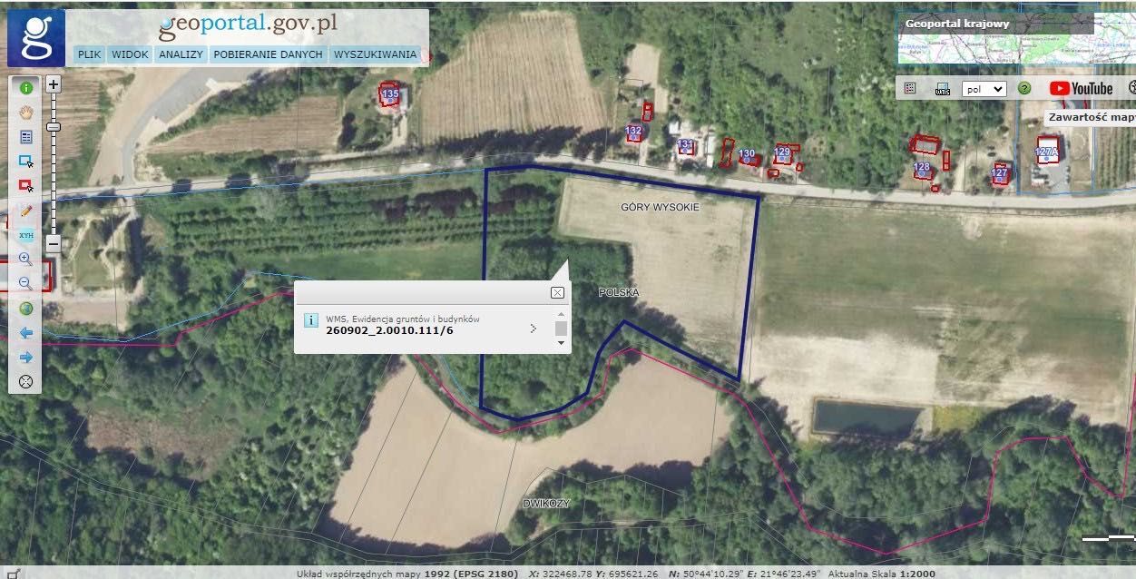Activate the hand pan tool
The width and height of the screenshot is (1136, 579).
click(25, 113)
